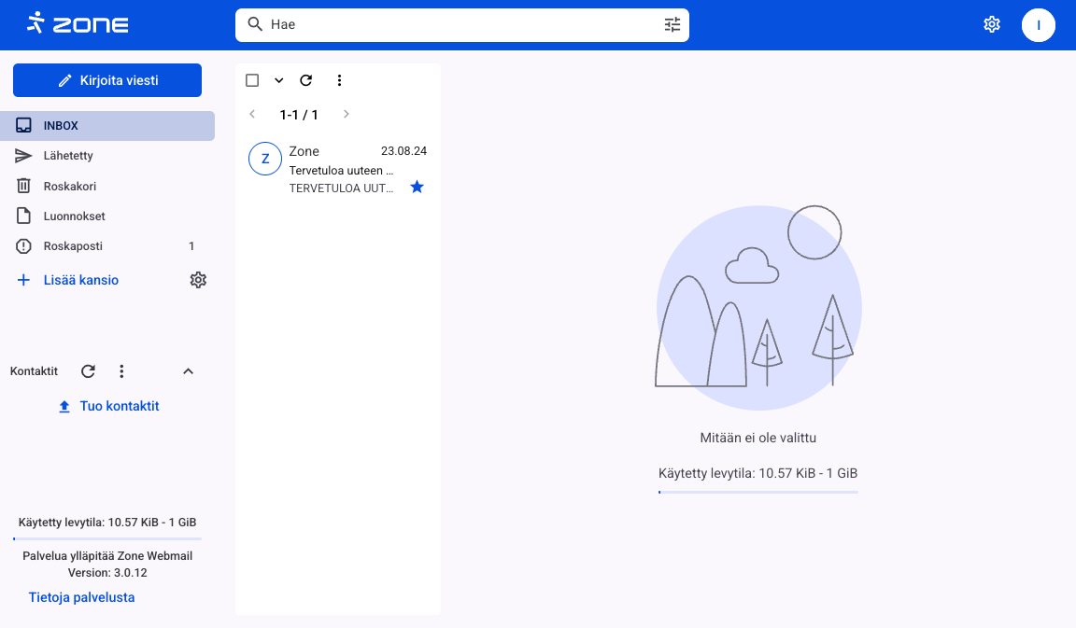The height and width of the screenshot is (628, 1076).
Task: Refresh the Kontaktit list
Action: point(88,371)
